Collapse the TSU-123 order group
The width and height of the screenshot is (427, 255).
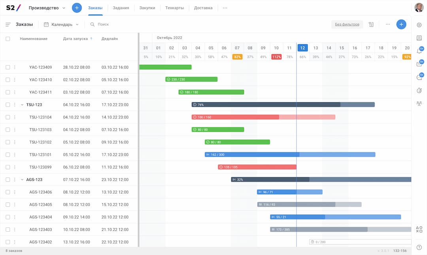pyautogui.click(x=22, y=105)
